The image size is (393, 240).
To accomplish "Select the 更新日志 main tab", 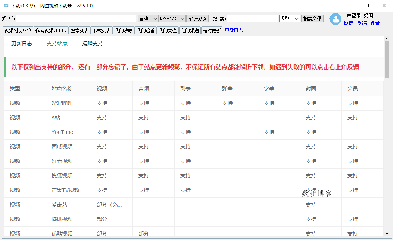I will (x=234, y=30).
